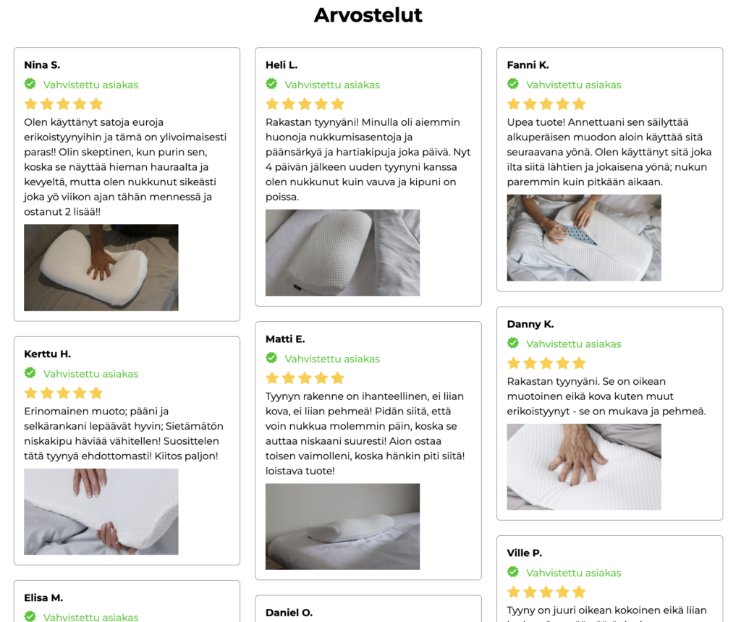Open Kerttu H.'s photo of hands holding pillow
Viewport: 741px width, 622px height.
(101, 511)
